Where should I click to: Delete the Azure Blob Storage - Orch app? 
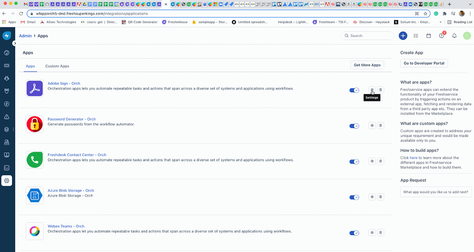(381, 197)
